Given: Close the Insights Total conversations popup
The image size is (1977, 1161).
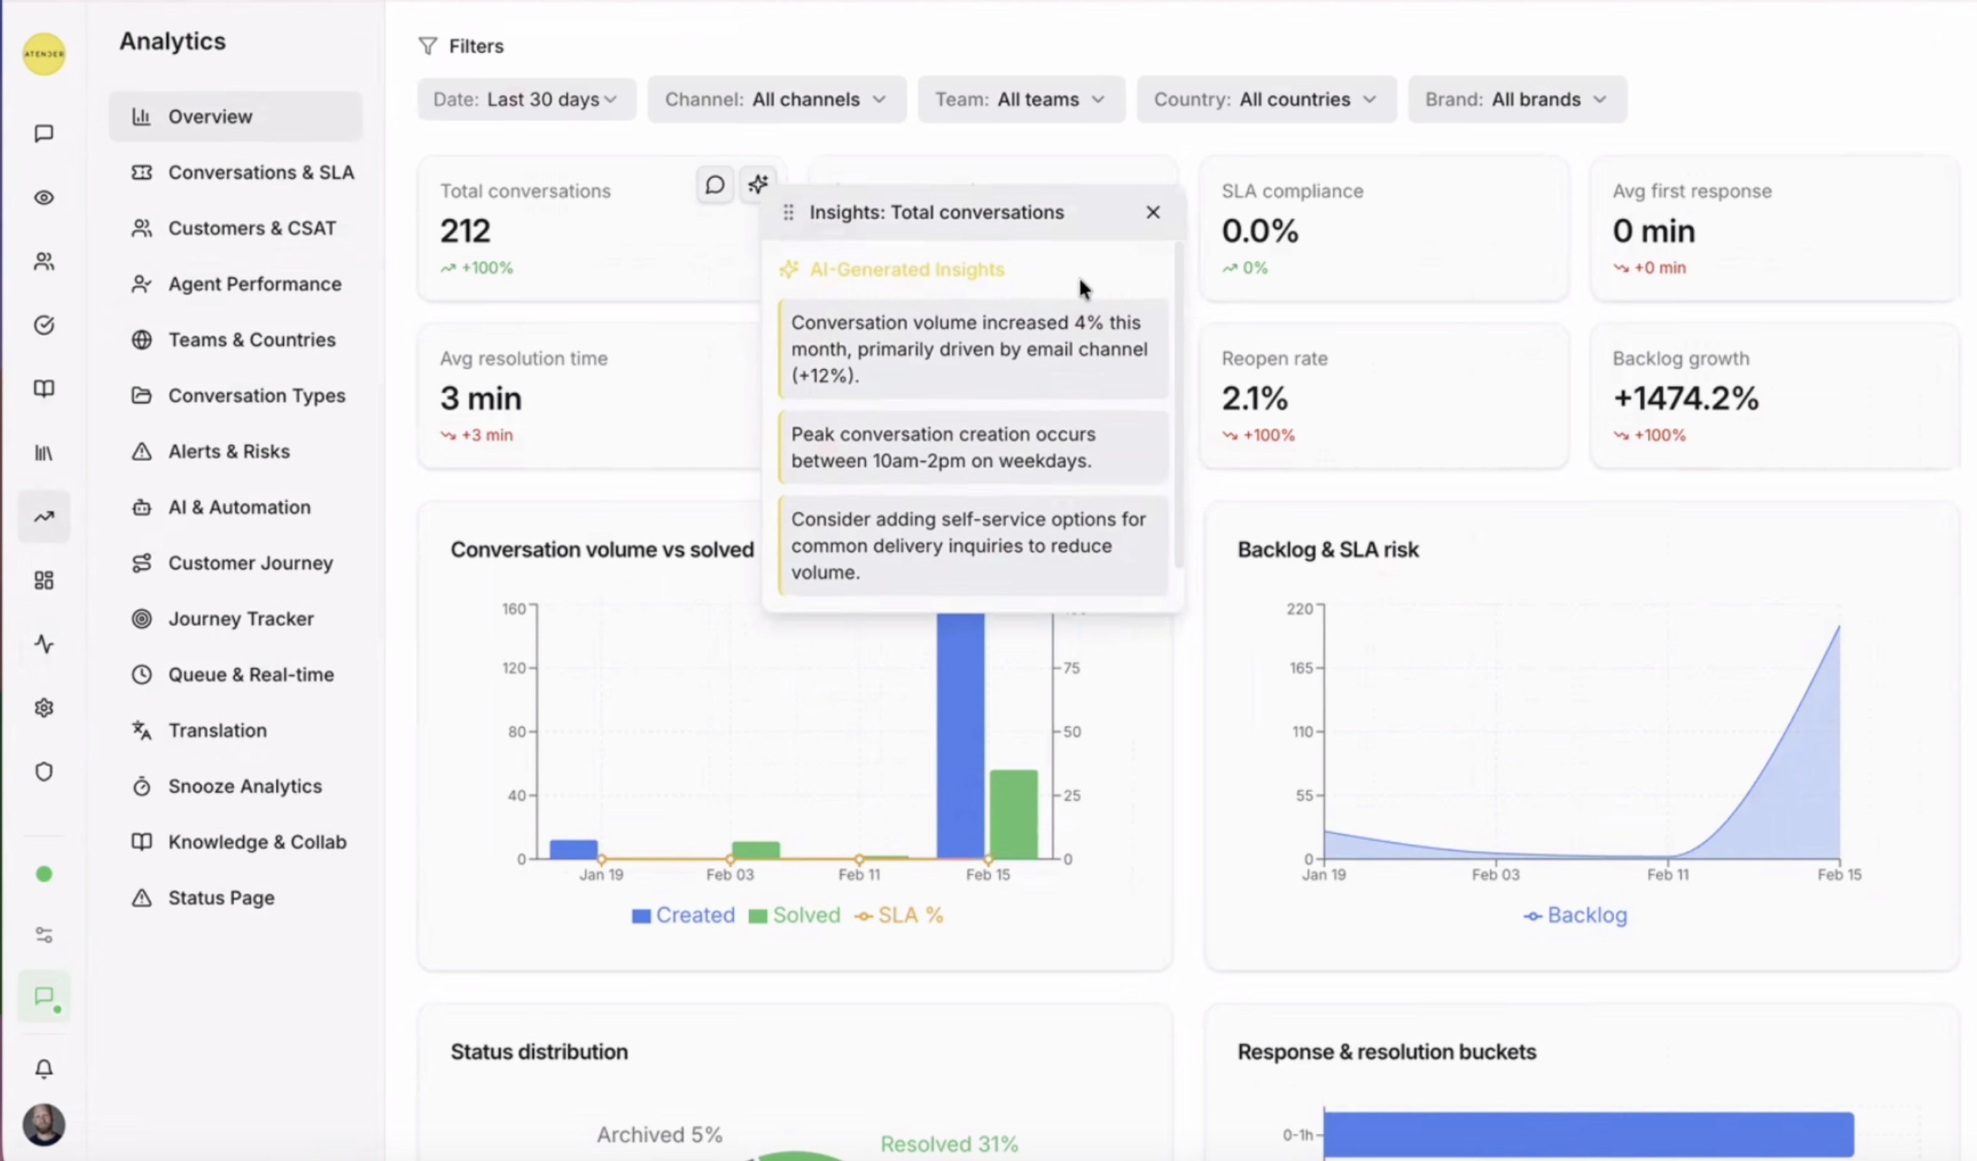Looking at the screenshot, I should pyautogui.click(x=1152, y=212).
